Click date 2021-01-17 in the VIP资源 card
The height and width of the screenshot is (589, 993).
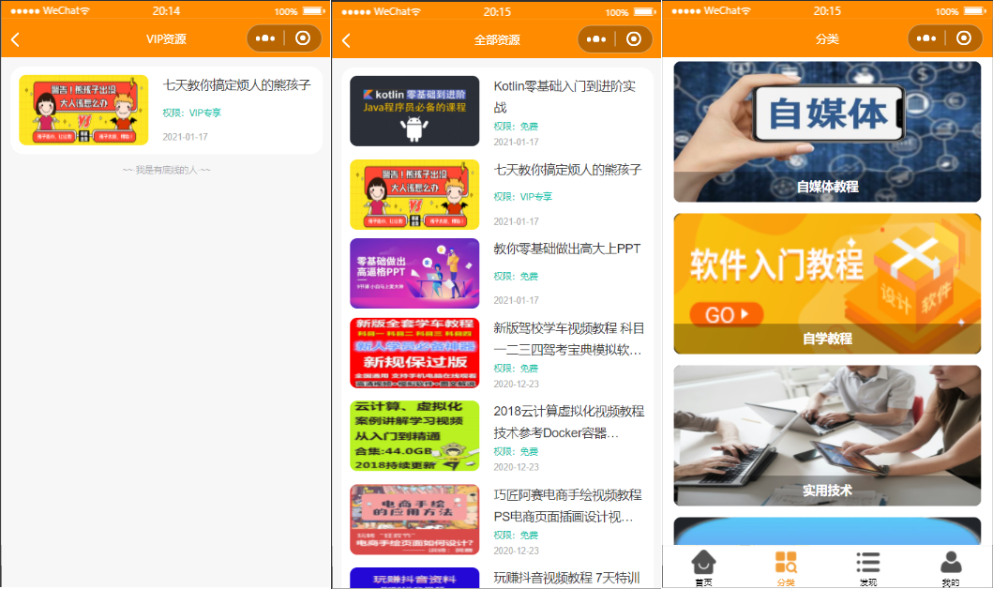pyautogui.click(x=185, y=137)
